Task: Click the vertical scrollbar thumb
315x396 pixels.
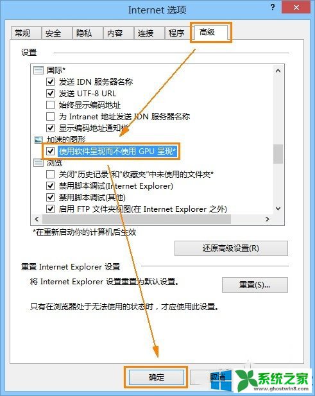Action: pos(278,154)
